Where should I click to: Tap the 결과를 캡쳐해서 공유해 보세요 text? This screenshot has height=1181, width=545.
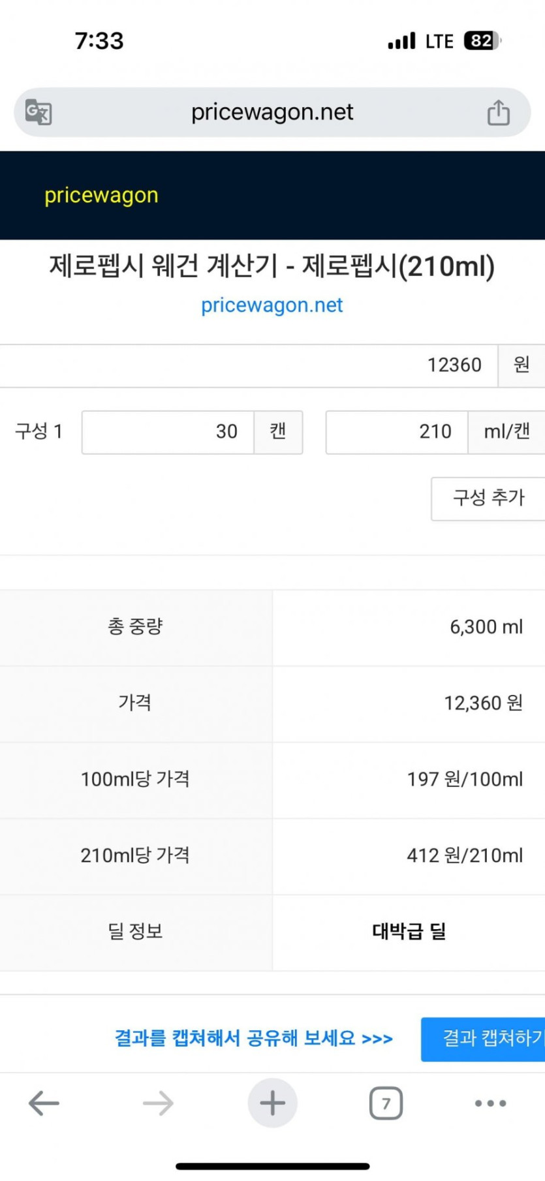pos(253,1038)
